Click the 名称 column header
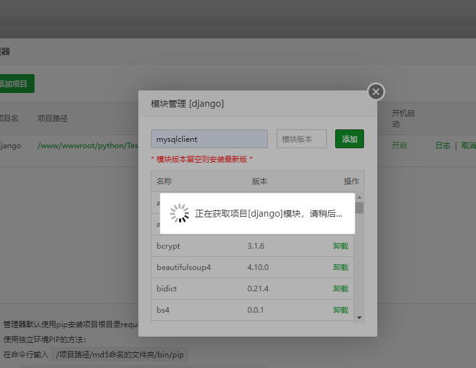 pyautogui.click(x=164, y=181)
